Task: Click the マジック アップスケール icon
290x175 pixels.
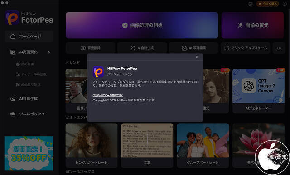Action: [x=227, y=48]
